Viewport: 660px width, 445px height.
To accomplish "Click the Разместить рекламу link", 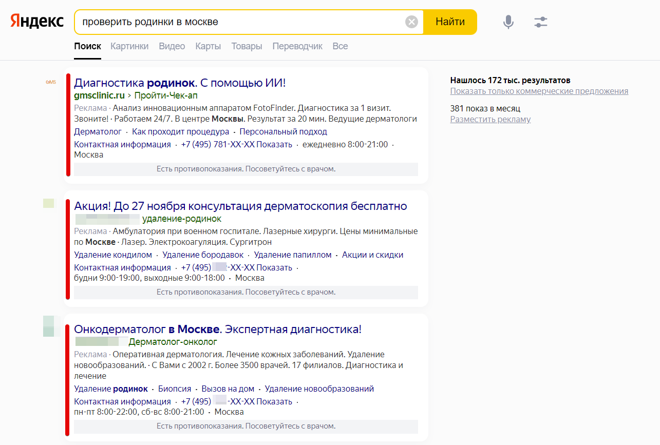I will 491,119.
